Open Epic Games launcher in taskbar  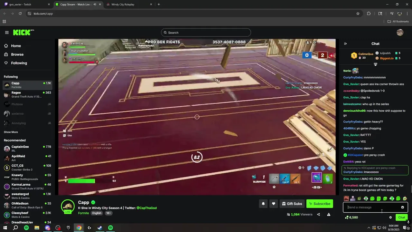click(x=68, y=228)
